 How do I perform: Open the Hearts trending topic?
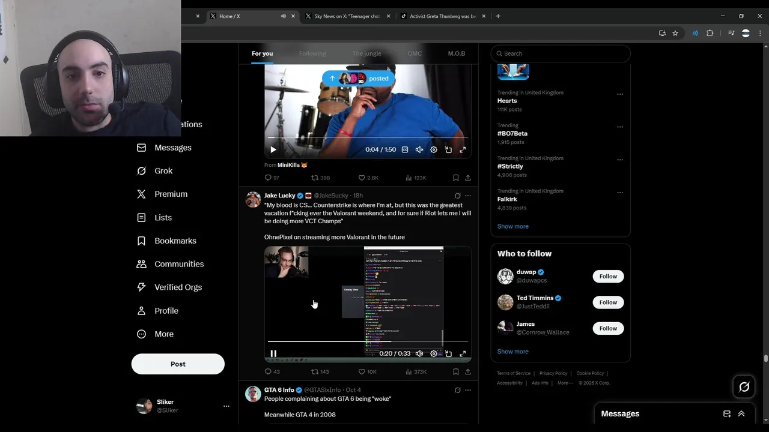(x=507, y=101)
